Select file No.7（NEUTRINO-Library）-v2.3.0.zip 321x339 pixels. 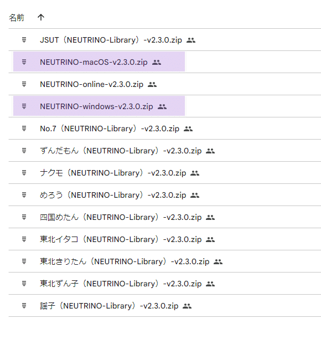tap(110, 129)
